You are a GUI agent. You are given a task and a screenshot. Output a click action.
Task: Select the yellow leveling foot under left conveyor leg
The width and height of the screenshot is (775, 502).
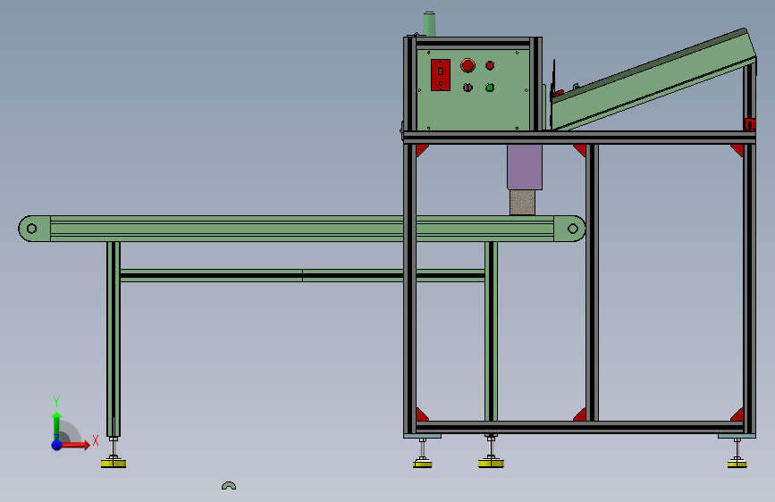pos(114,464)
